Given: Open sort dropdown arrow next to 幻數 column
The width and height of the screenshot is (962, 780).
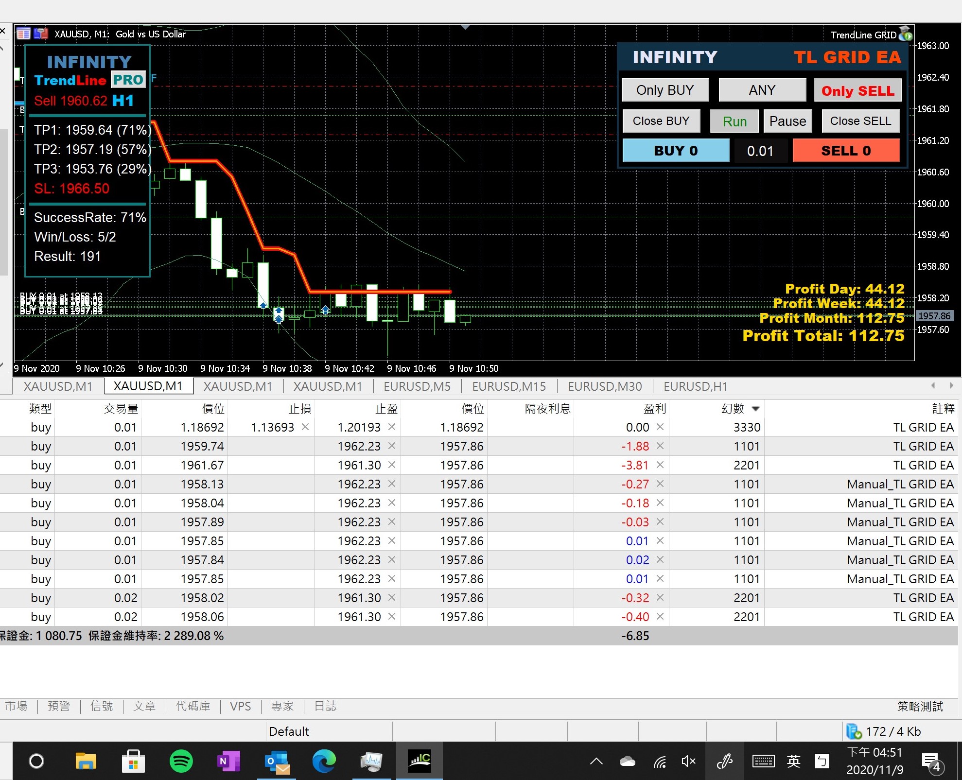Looking at the screenshot, I should (x=755, y=409).
